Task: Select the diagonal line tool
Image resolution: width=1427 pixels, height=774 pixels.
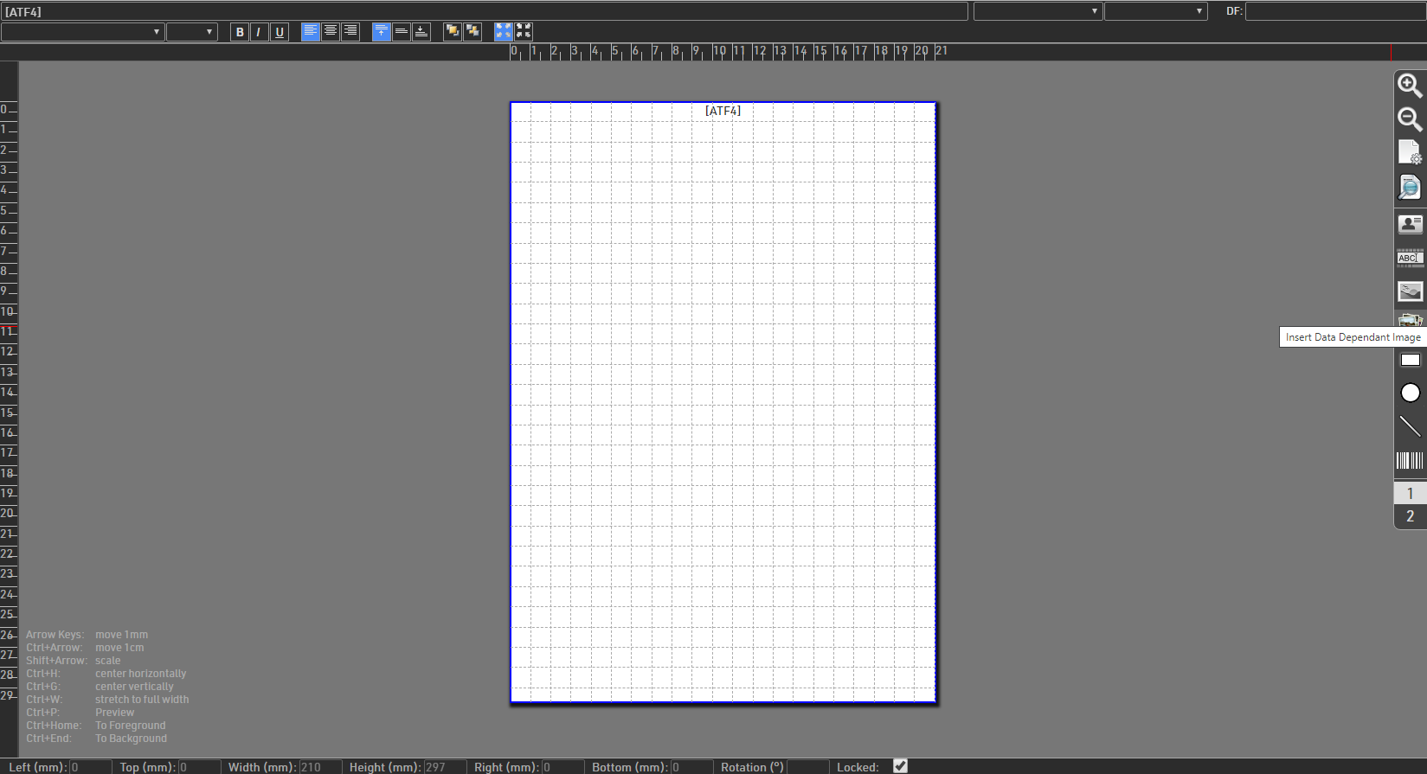Action: [x=1410, y=426]
